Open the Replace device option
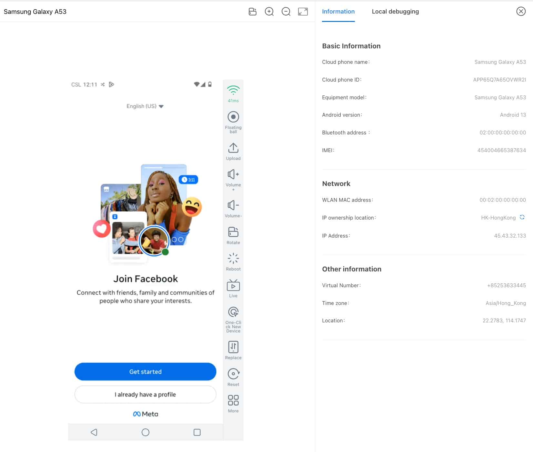This screenshot has width=533, height=452. click(233, 350)
